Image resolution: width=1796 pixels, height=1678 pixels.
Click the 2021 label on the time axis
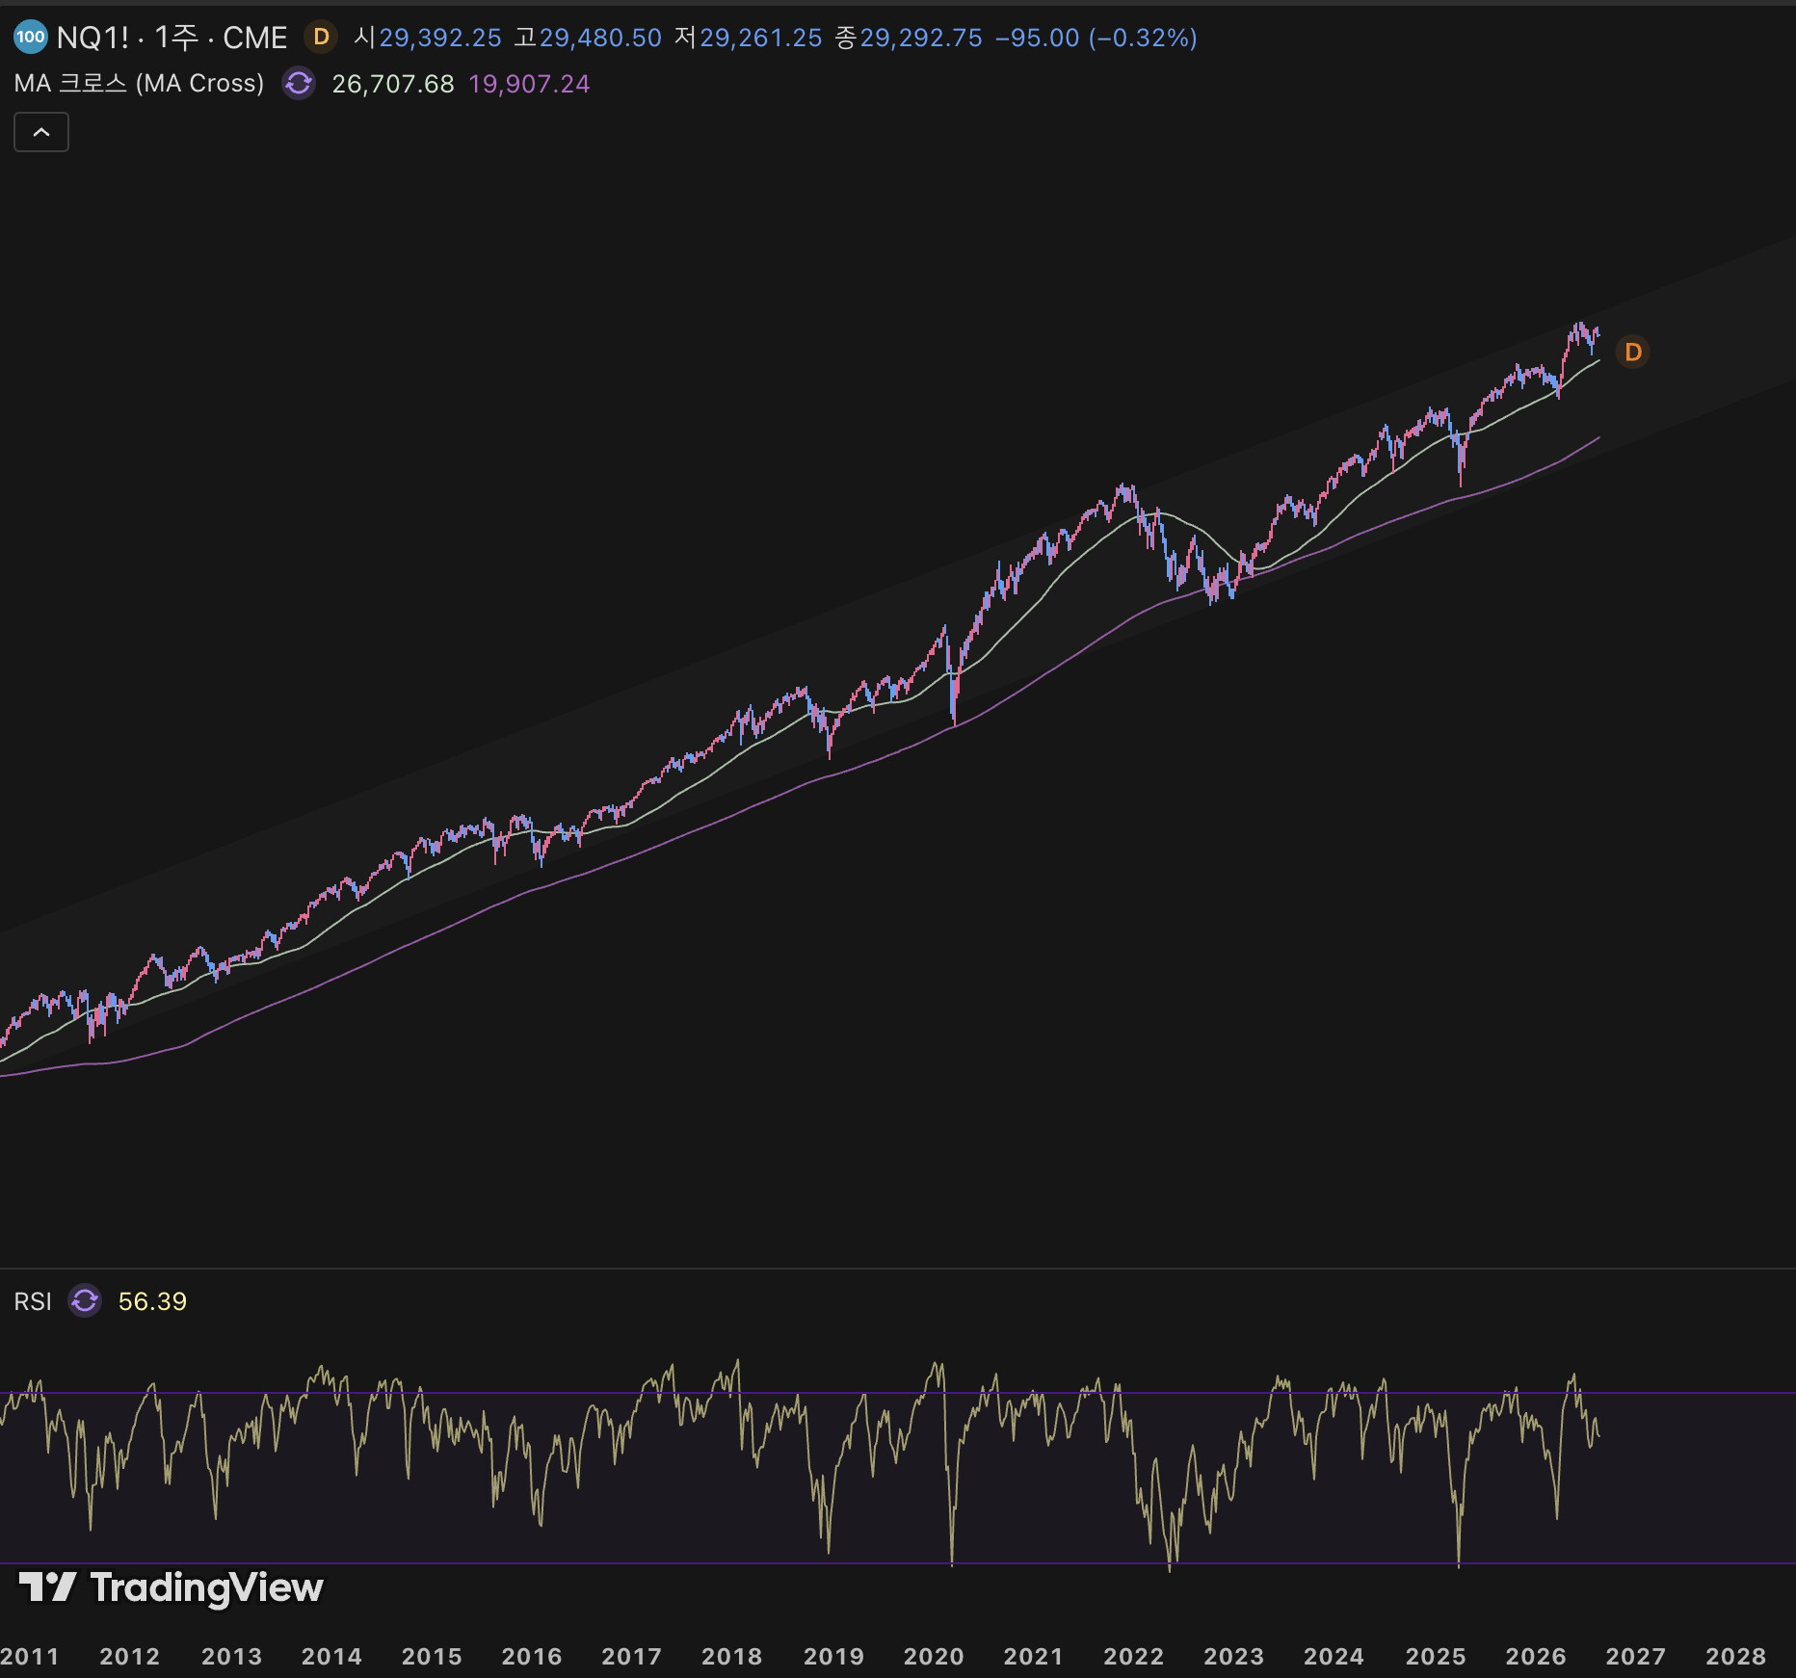pyautogui.click(x=1034, y=1656)
